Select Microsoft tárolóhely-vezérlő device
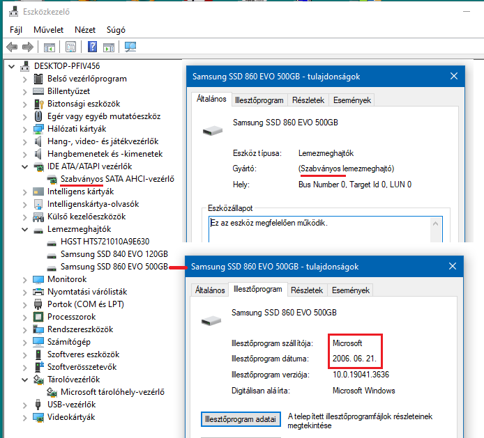Image resolution: width=484 pixels, height=438 pixels. [x=113, y=392]
